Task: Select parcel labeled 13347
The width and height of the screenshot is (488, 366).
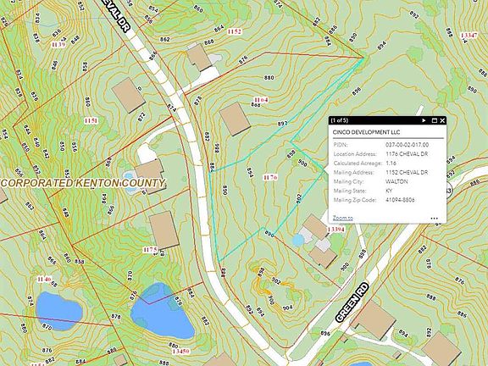Action: tap(469, 36)
